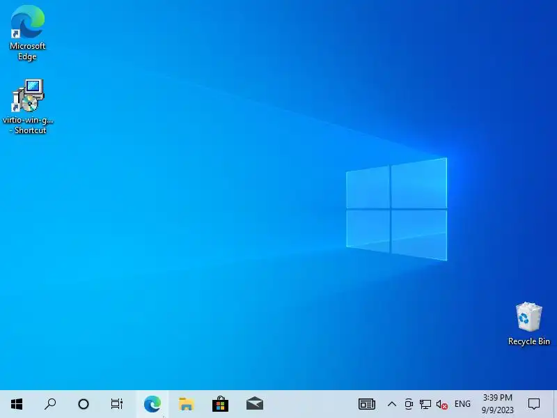Open News and interests widget
The image size is (557, 418).
pyautogui.click(x=367, y=404)
